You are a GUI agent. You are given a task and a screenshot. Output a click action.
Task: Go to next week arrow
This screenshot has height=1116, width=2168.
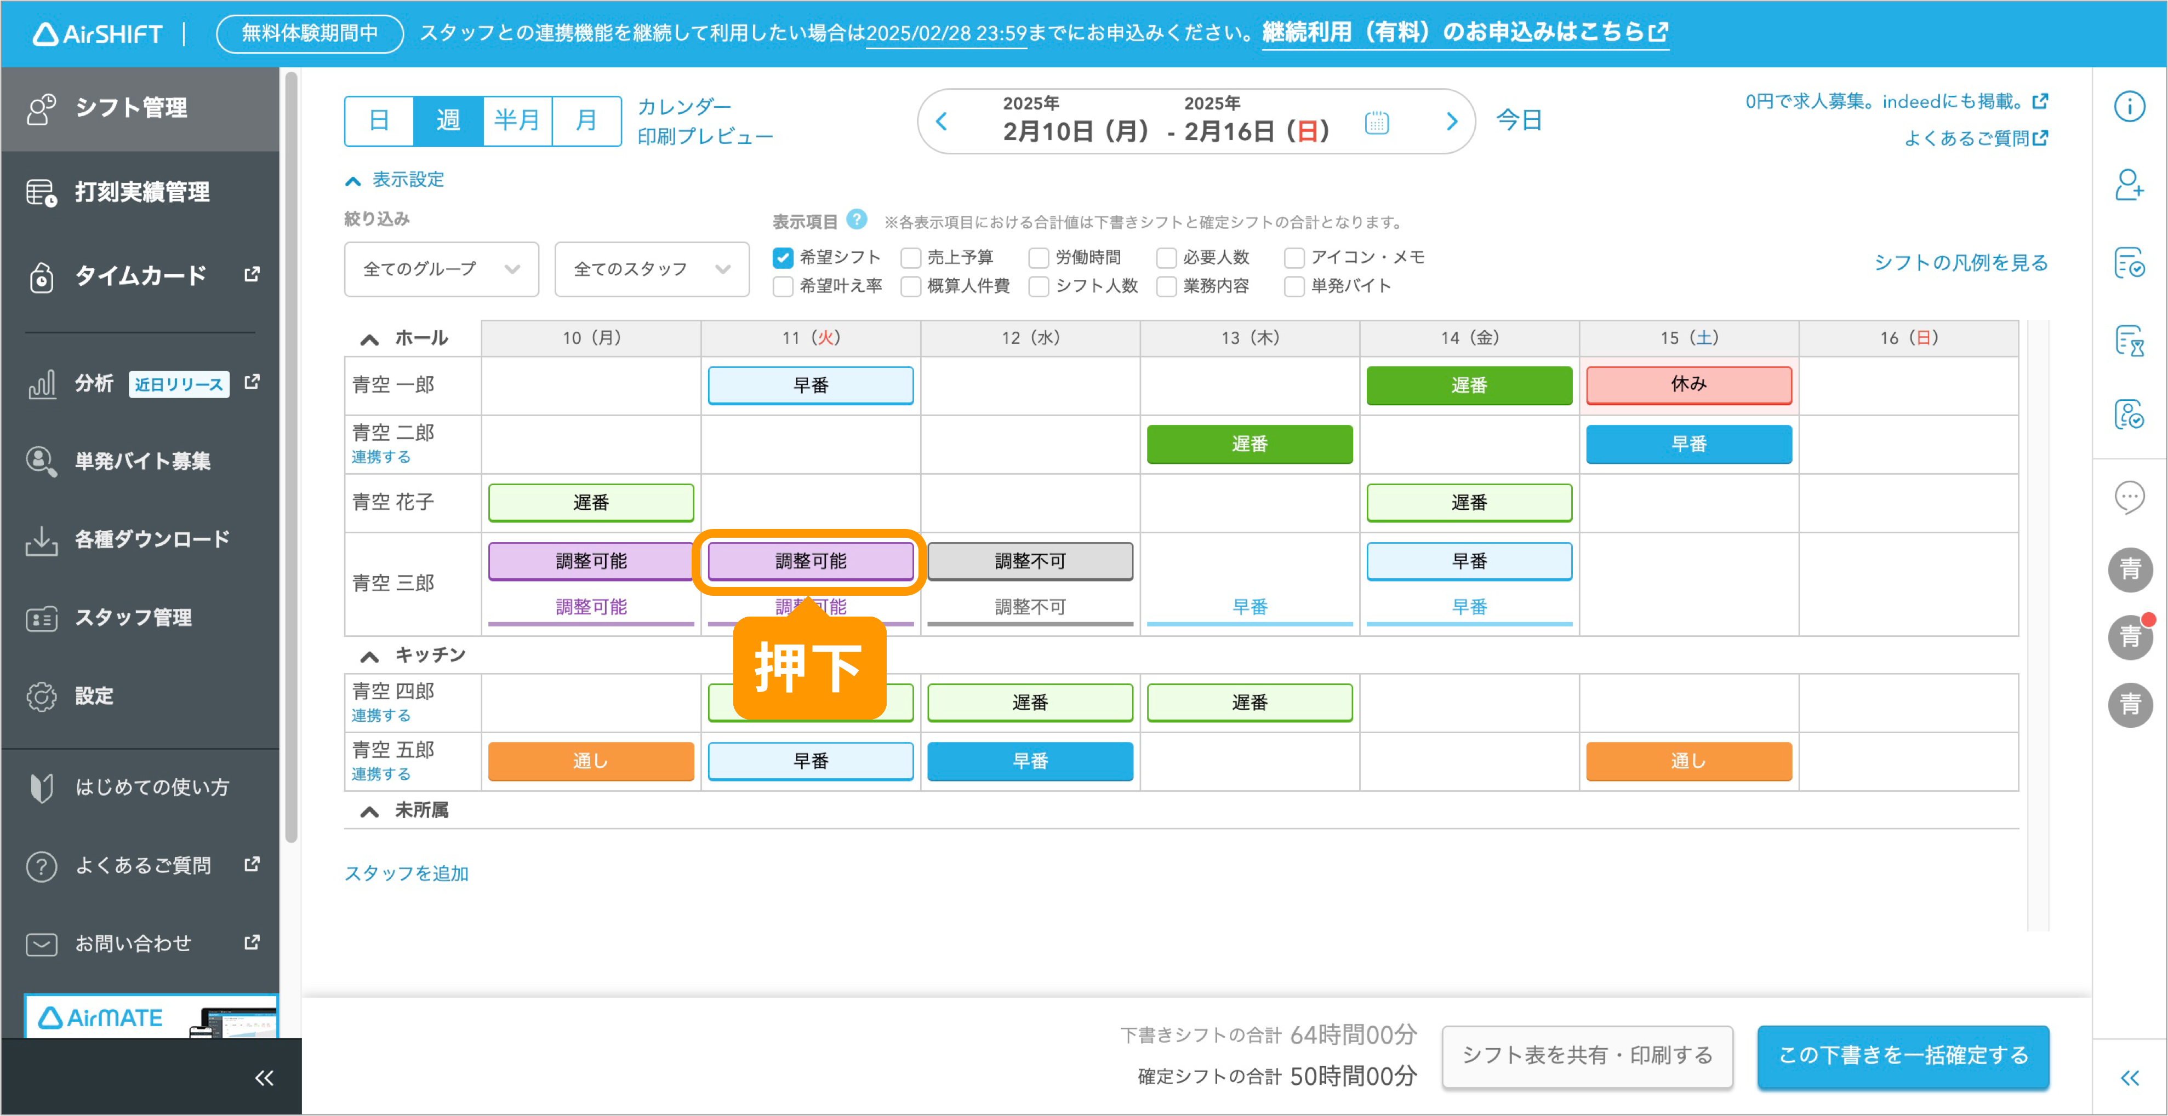1451,122
